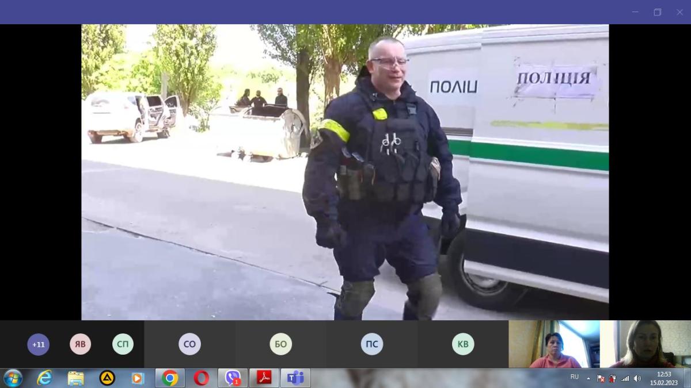Switch to Adobe Acrobat Reader window
Screen dimensions: 691x388
[x=264, y=378]
